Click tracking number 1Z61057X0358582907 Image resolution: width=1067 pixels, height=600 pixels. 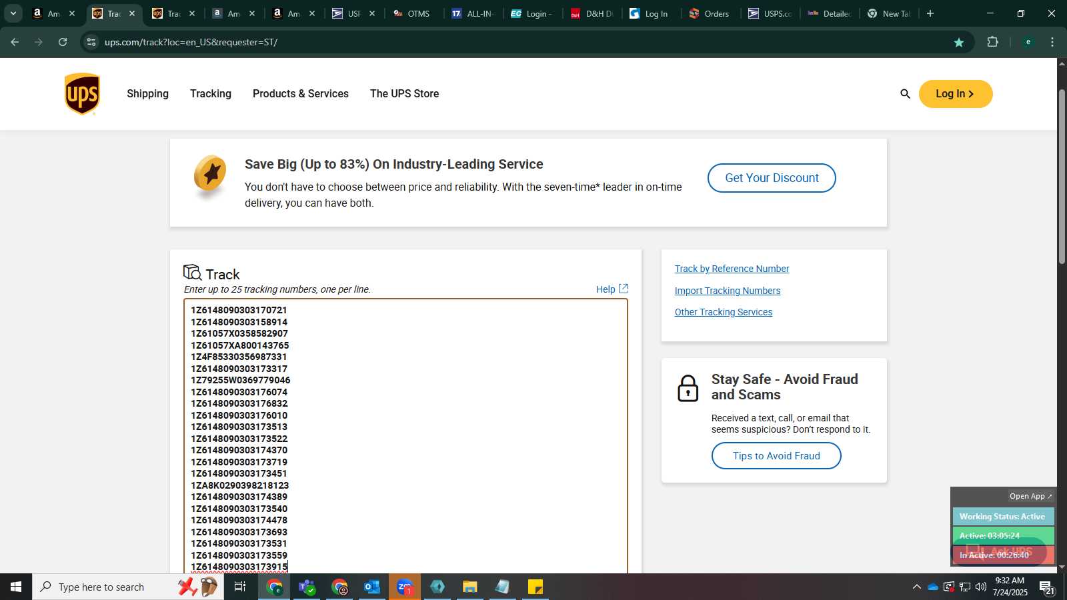239,333
